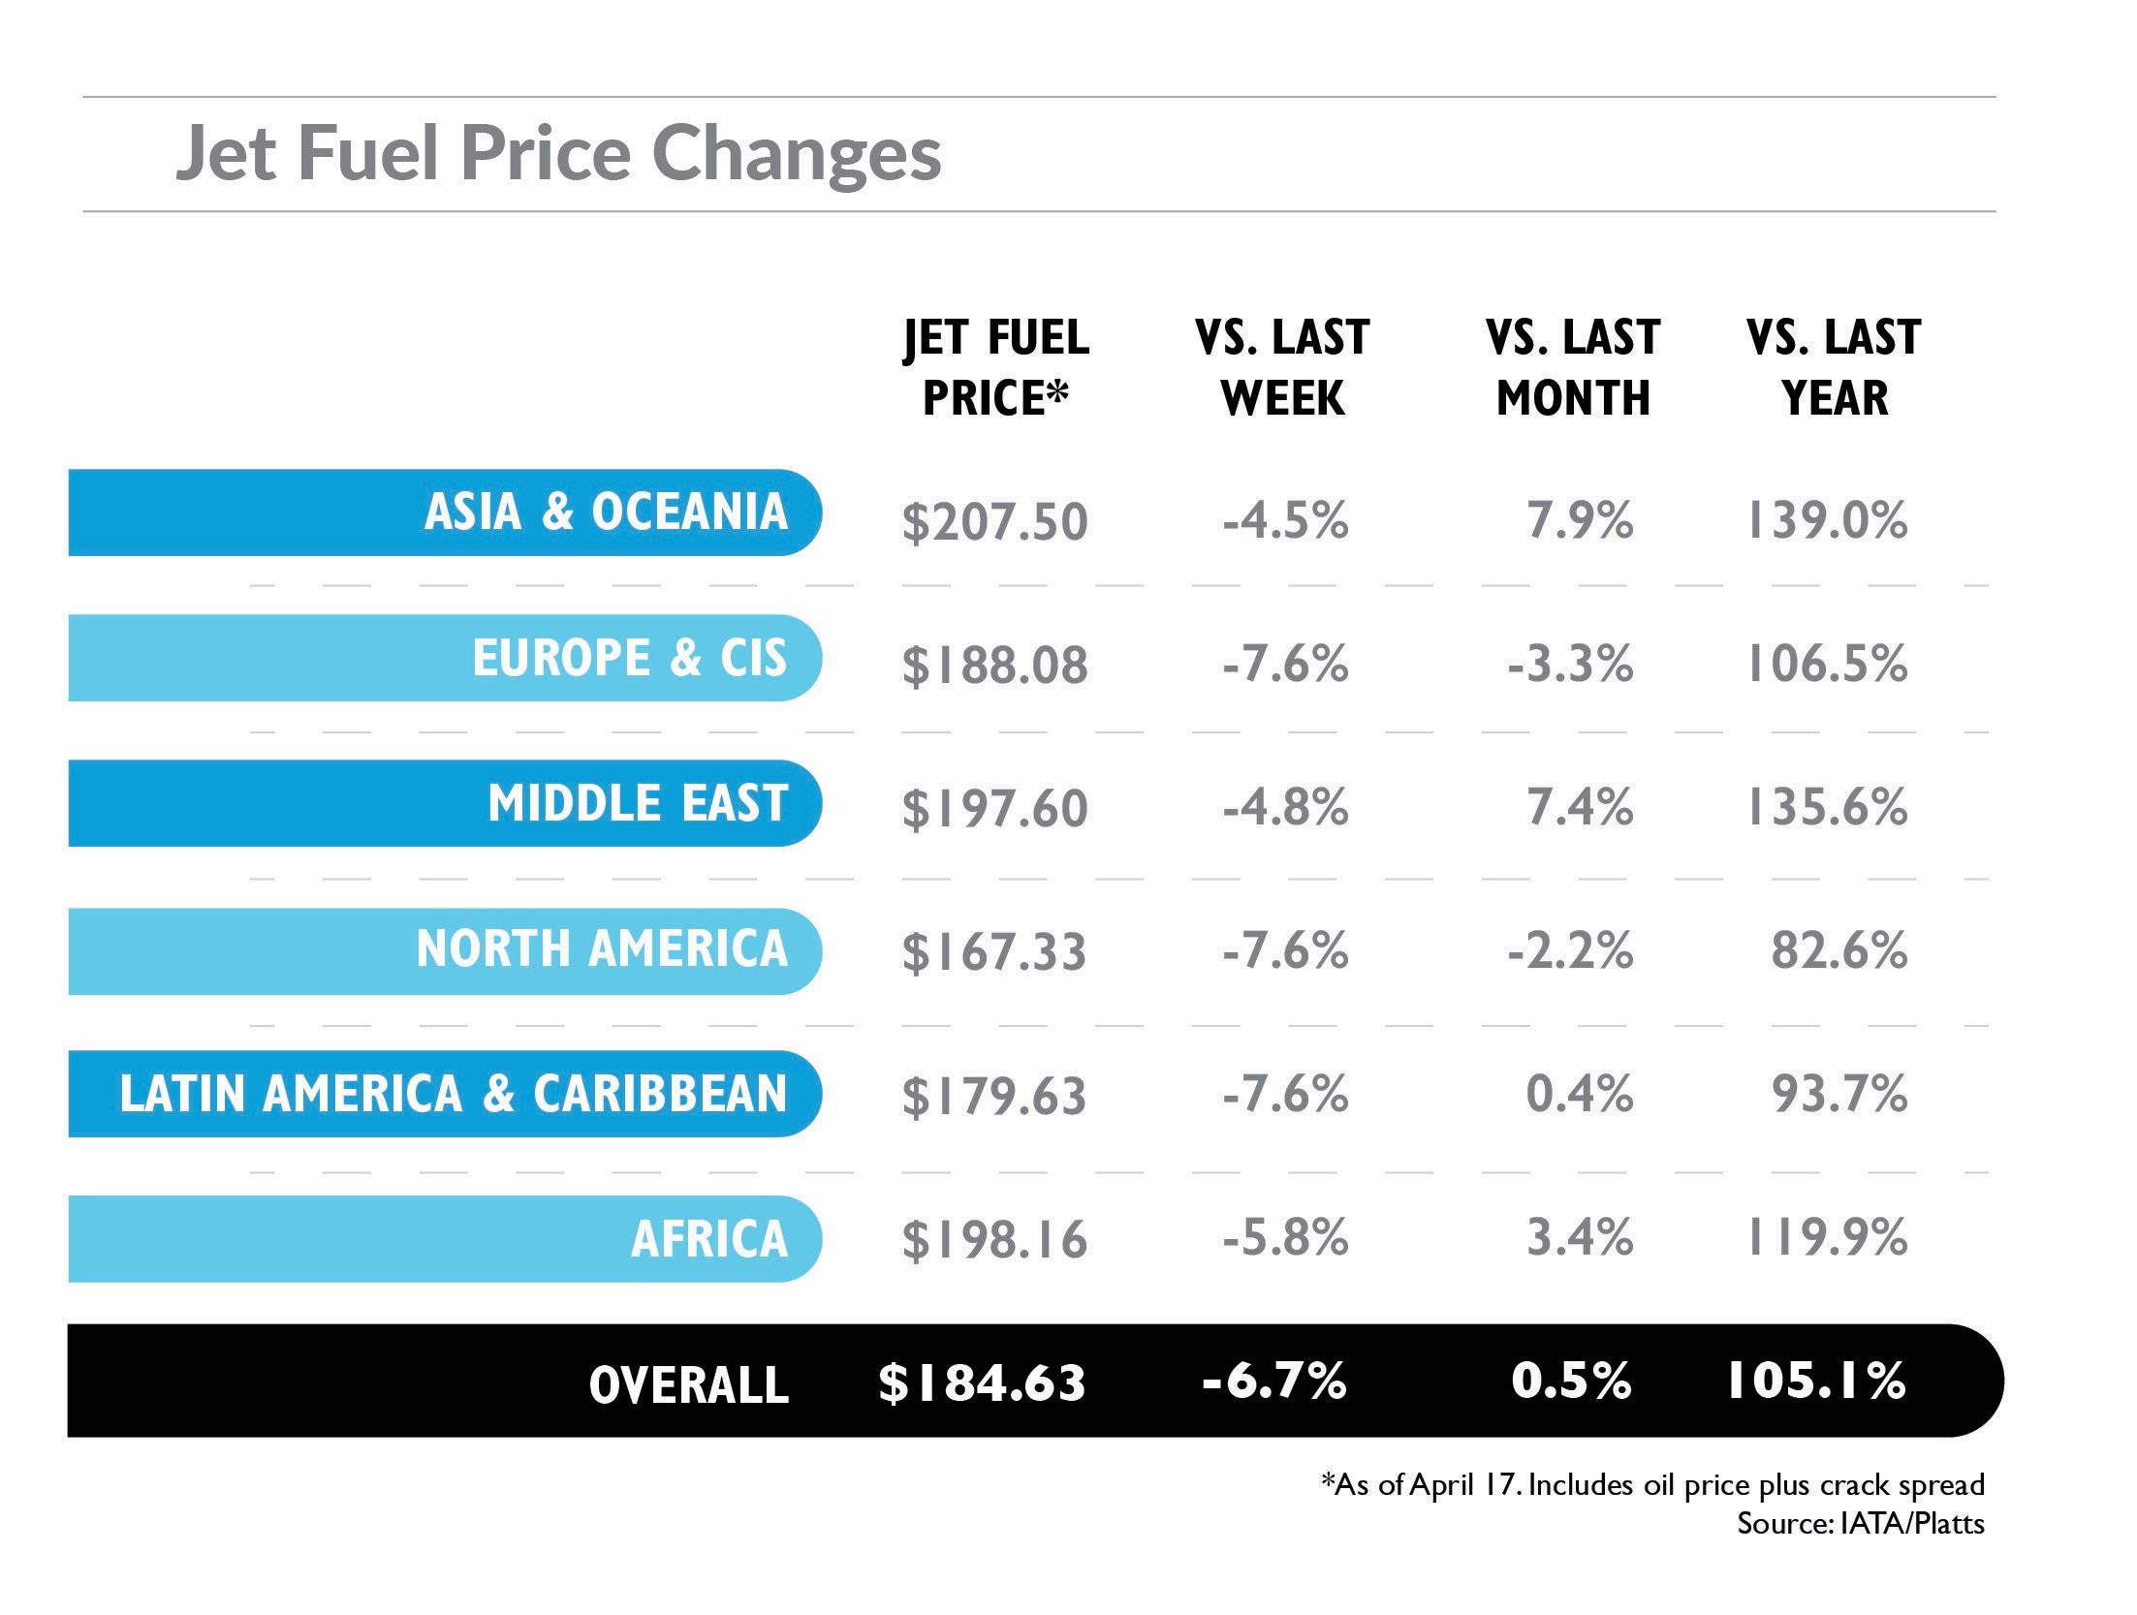Image resolution: width=2137 pixels, height=1615 pixels.
Task: Select the 119.9% Africa yearly change
Action: pos(1827,1237)
